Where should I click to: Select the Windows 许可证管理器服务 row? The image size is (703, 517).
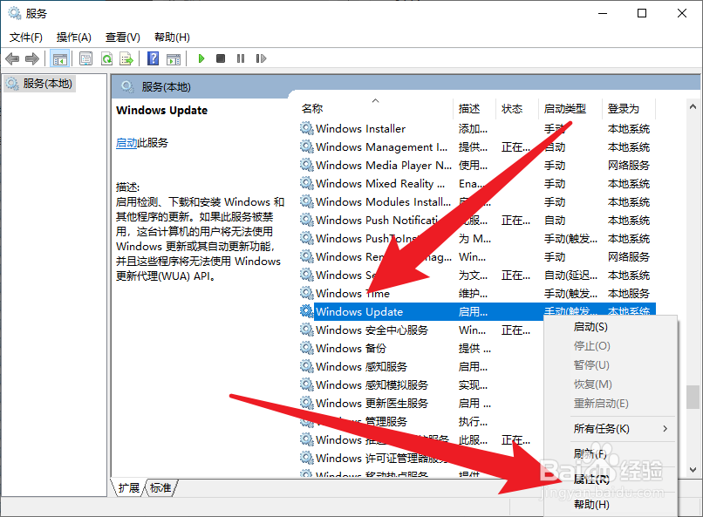pos(420,458)
